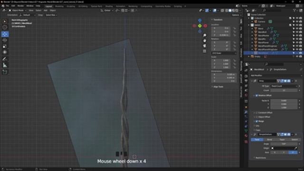This screenshot has width=304, height=171.
Task: Open the World properties tab icon
Action: tap(246, 95)
